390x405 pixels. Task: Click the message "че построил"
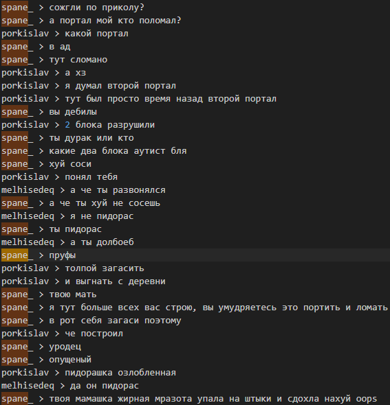94,334
